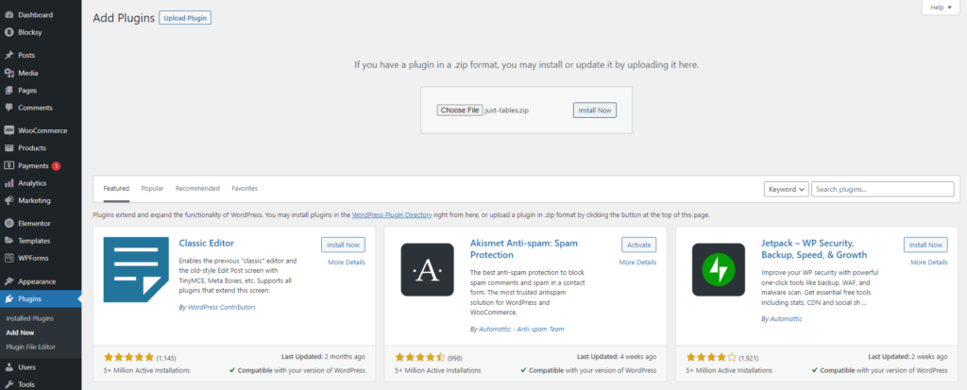Viewport: 967px width, 390px height.
Task: Click the Upload Plugin button
Action: point(185,18)
